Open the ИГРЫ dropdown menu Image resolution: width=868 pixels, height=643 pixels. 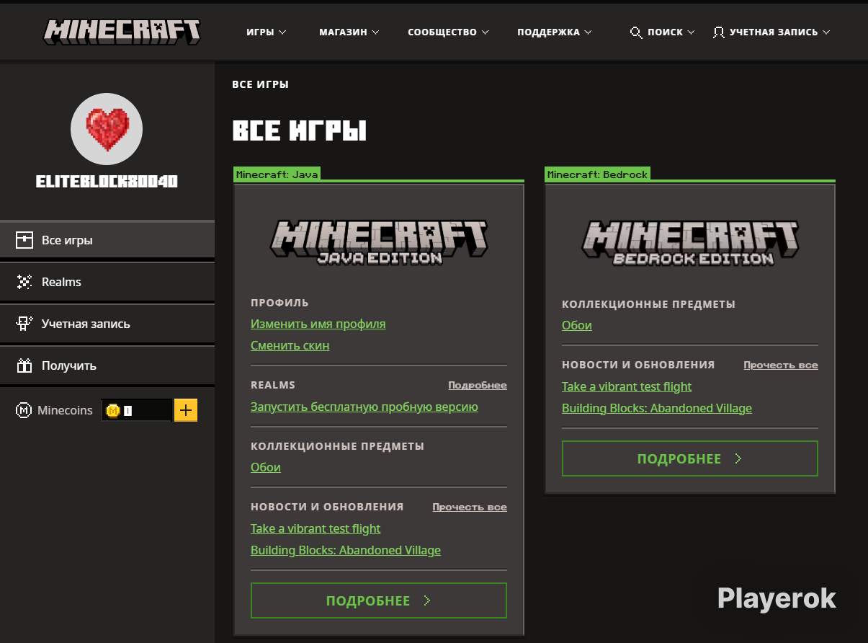pos(266,32)
